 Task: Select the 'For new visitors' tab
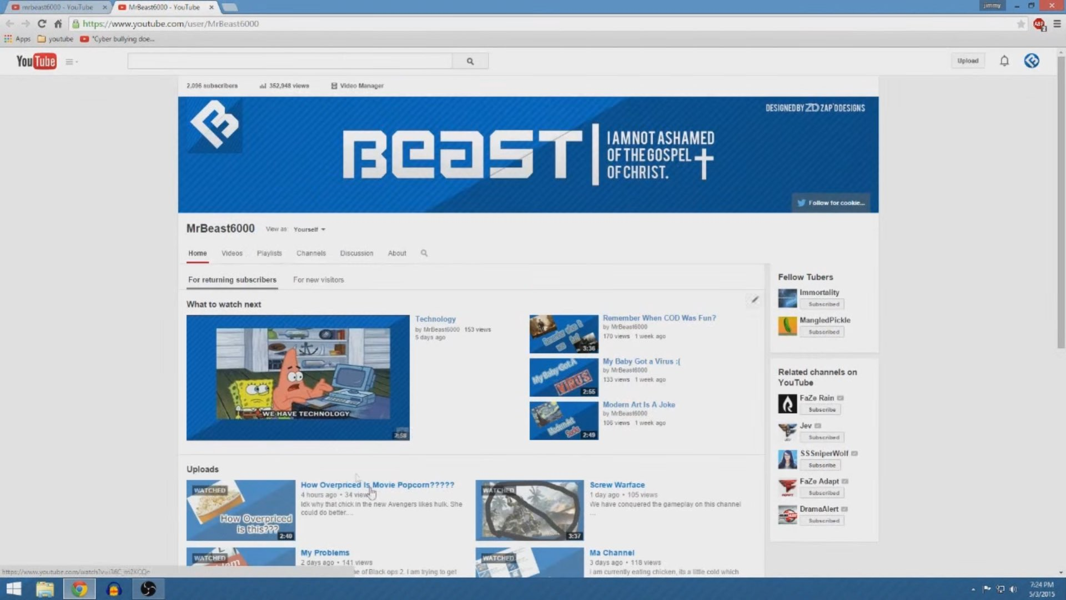tap(318, 280)
